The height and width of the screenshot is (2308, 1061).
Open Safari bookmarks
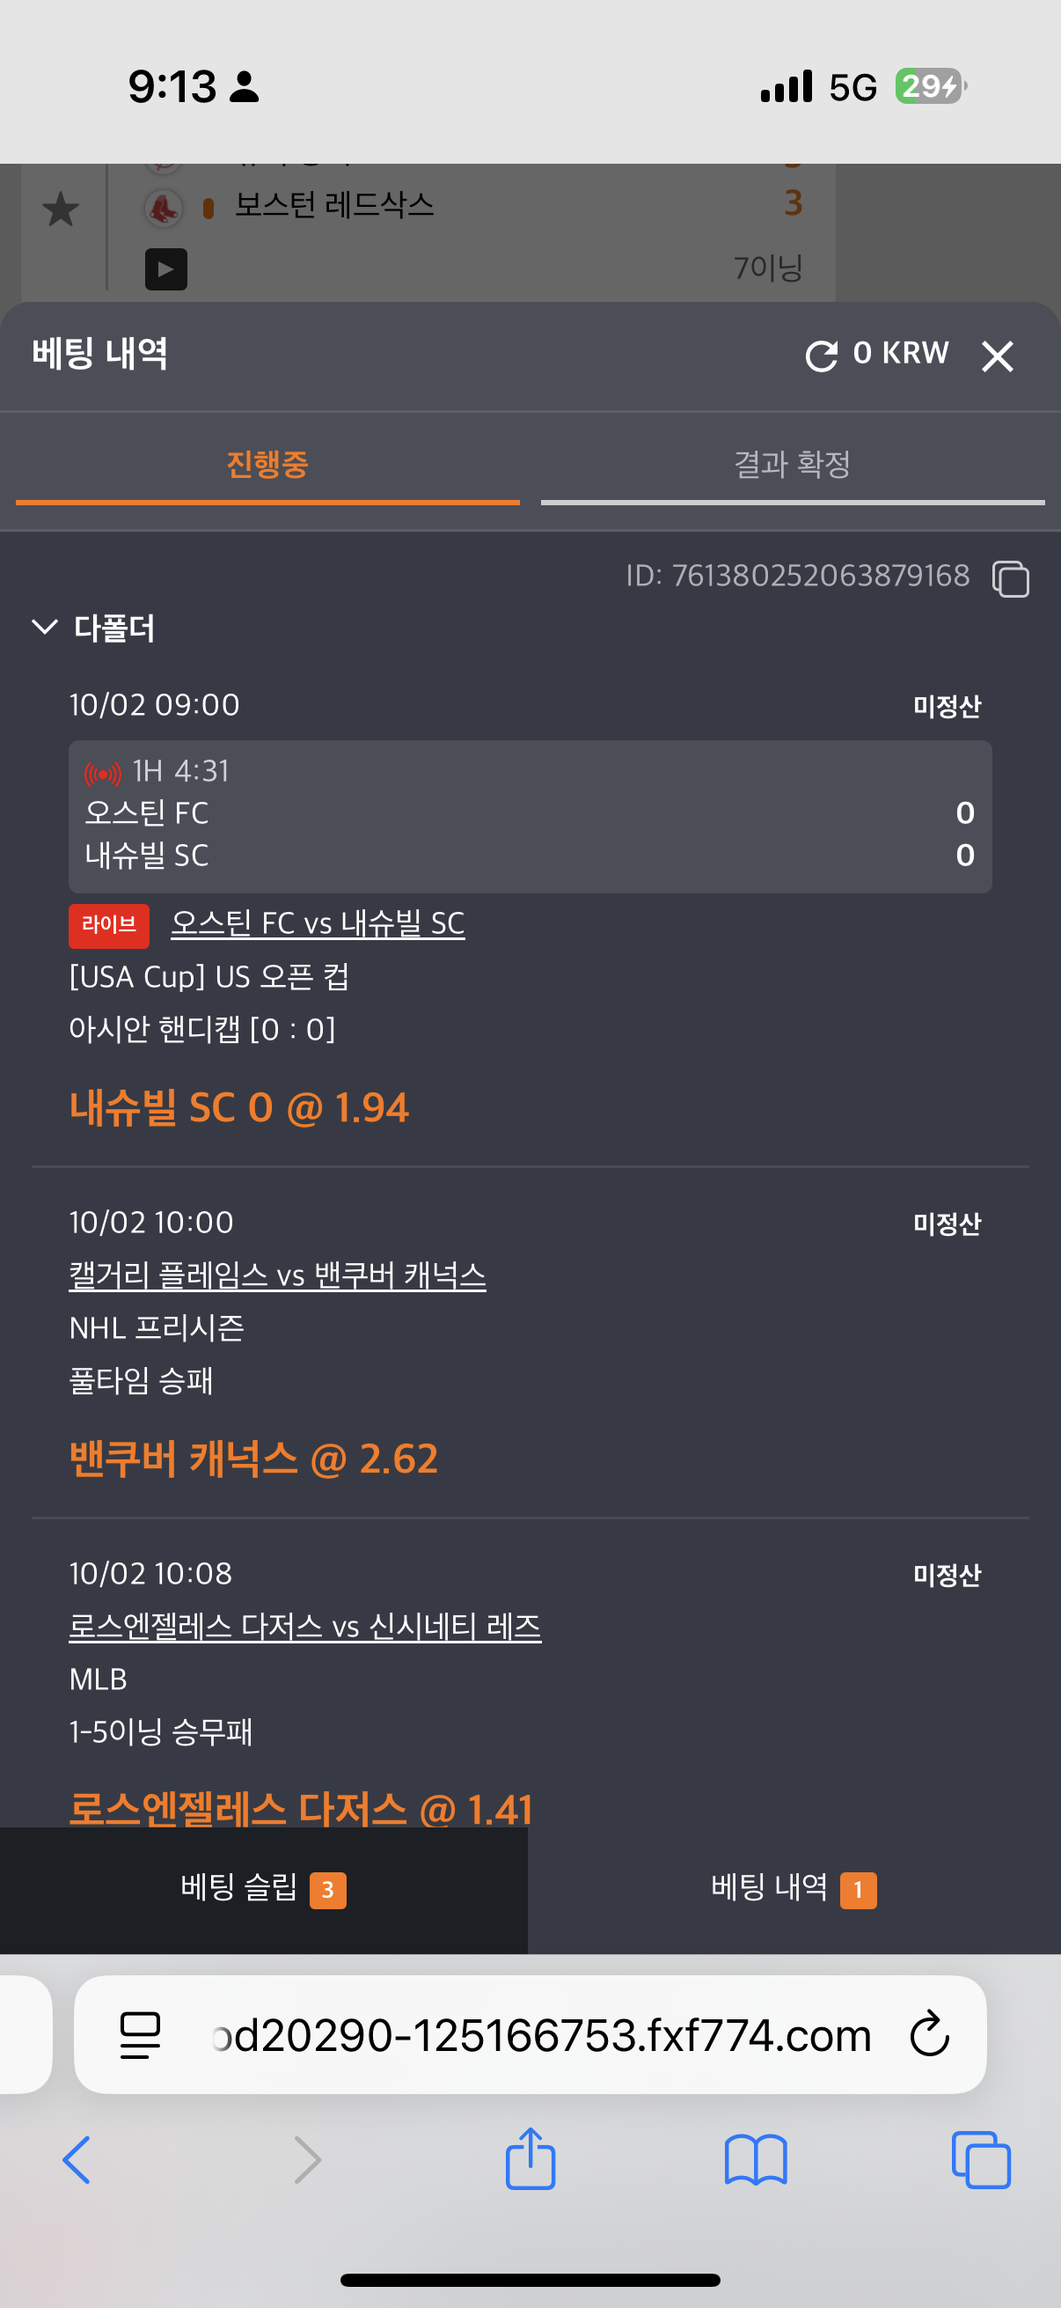tap(756, 2159)
